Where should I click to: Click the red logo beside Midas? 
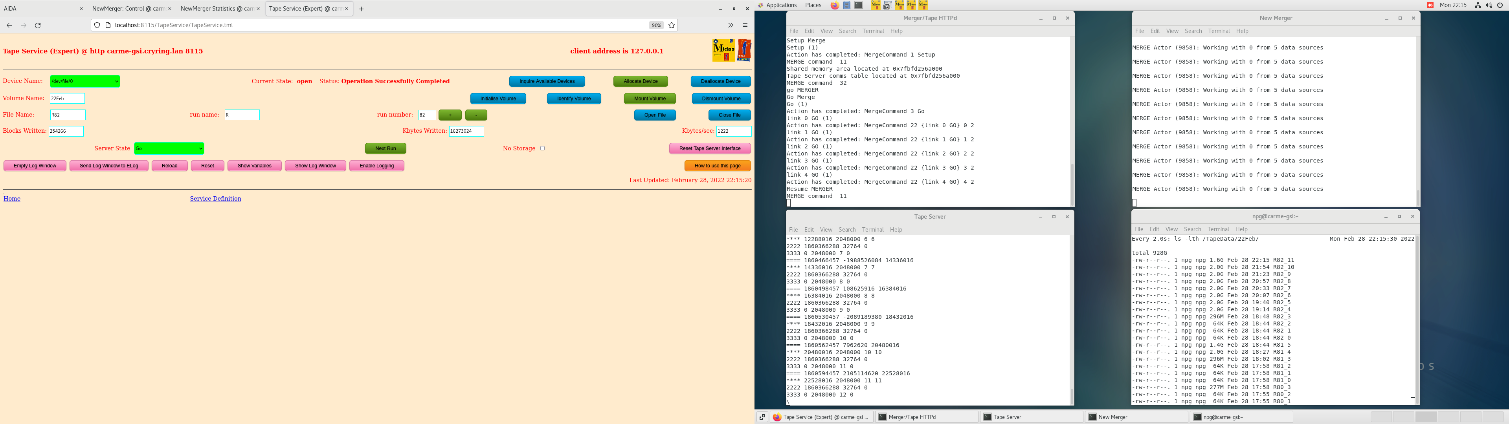pyautogui.click(x=744, y=50)
